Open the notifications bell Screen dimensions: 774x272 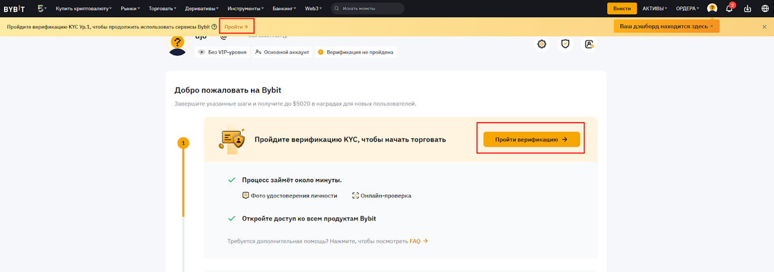tap(729, 8)
